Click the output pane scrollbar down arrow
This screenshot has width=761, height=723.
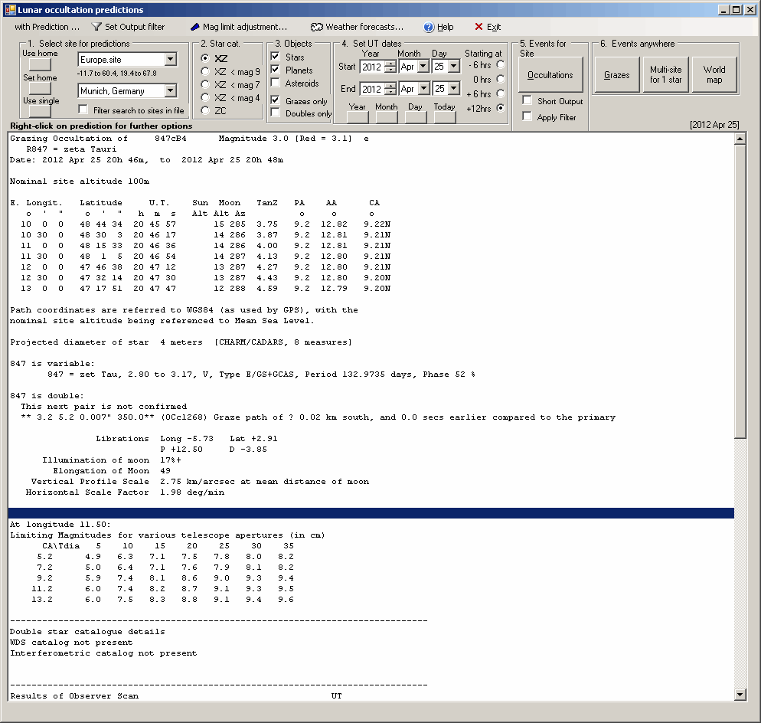point(740,694)
